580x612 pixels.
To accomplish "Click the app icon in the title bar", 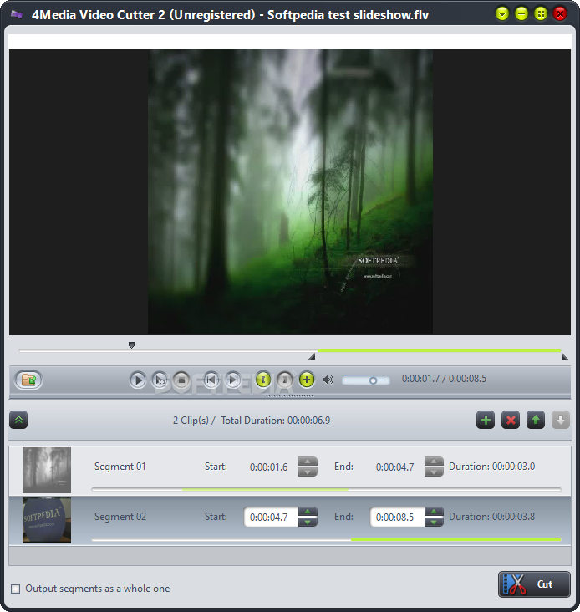I will [x=16, y=14].
